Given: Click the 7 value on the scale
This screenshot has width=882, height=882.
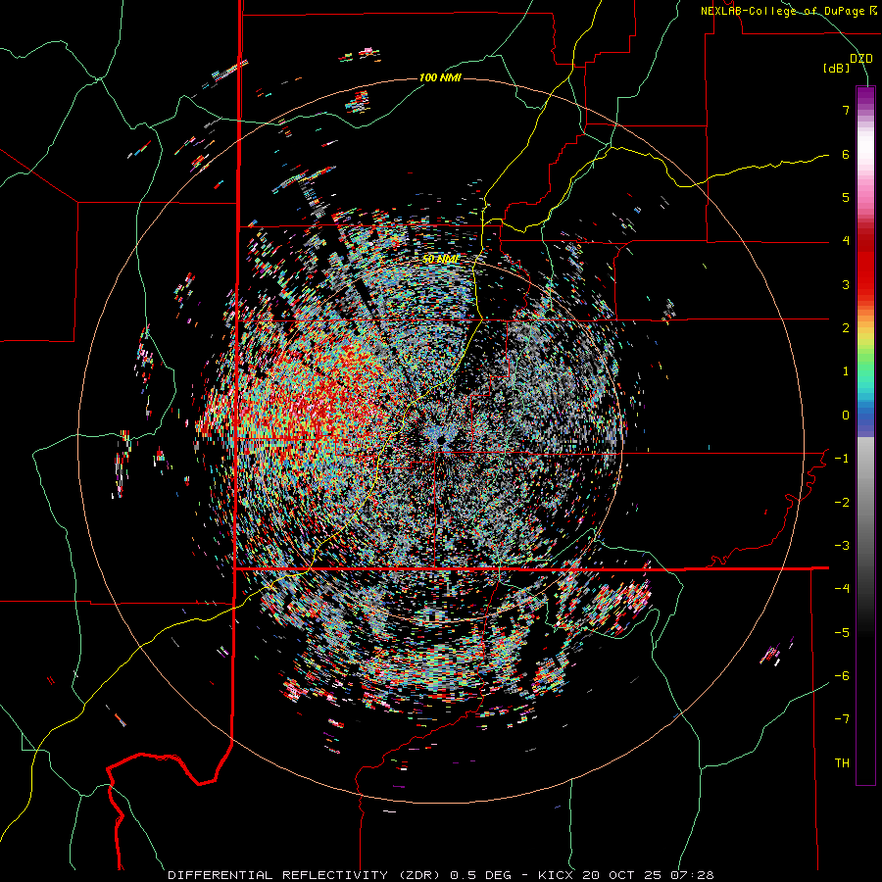Looking at the screenshot, I should (x=846, y=110).
